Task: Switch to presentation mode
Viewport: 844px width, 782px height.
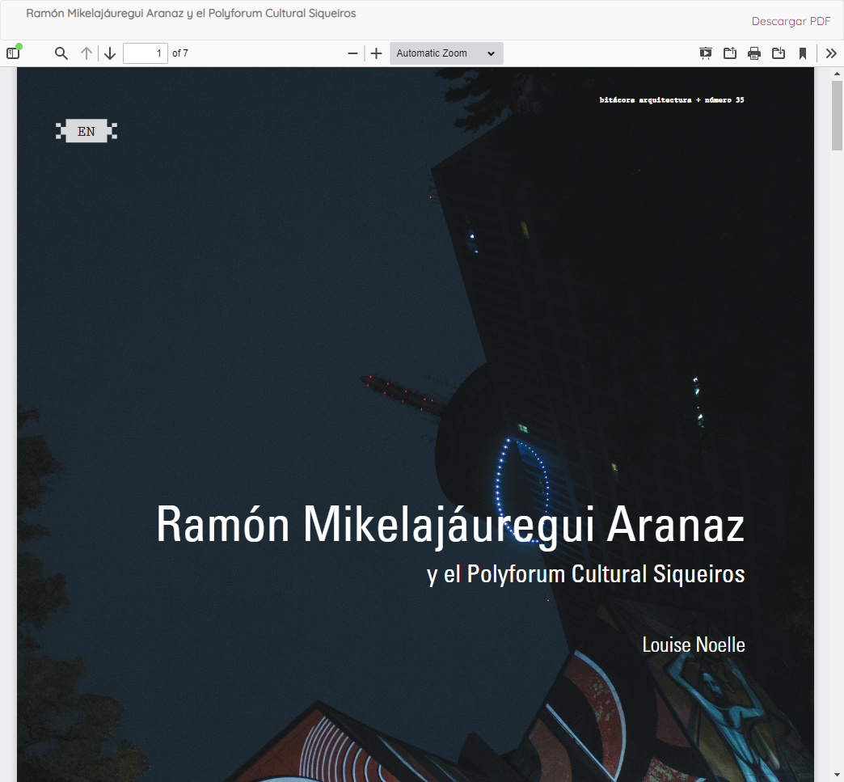Action: (x=705, y=53)
